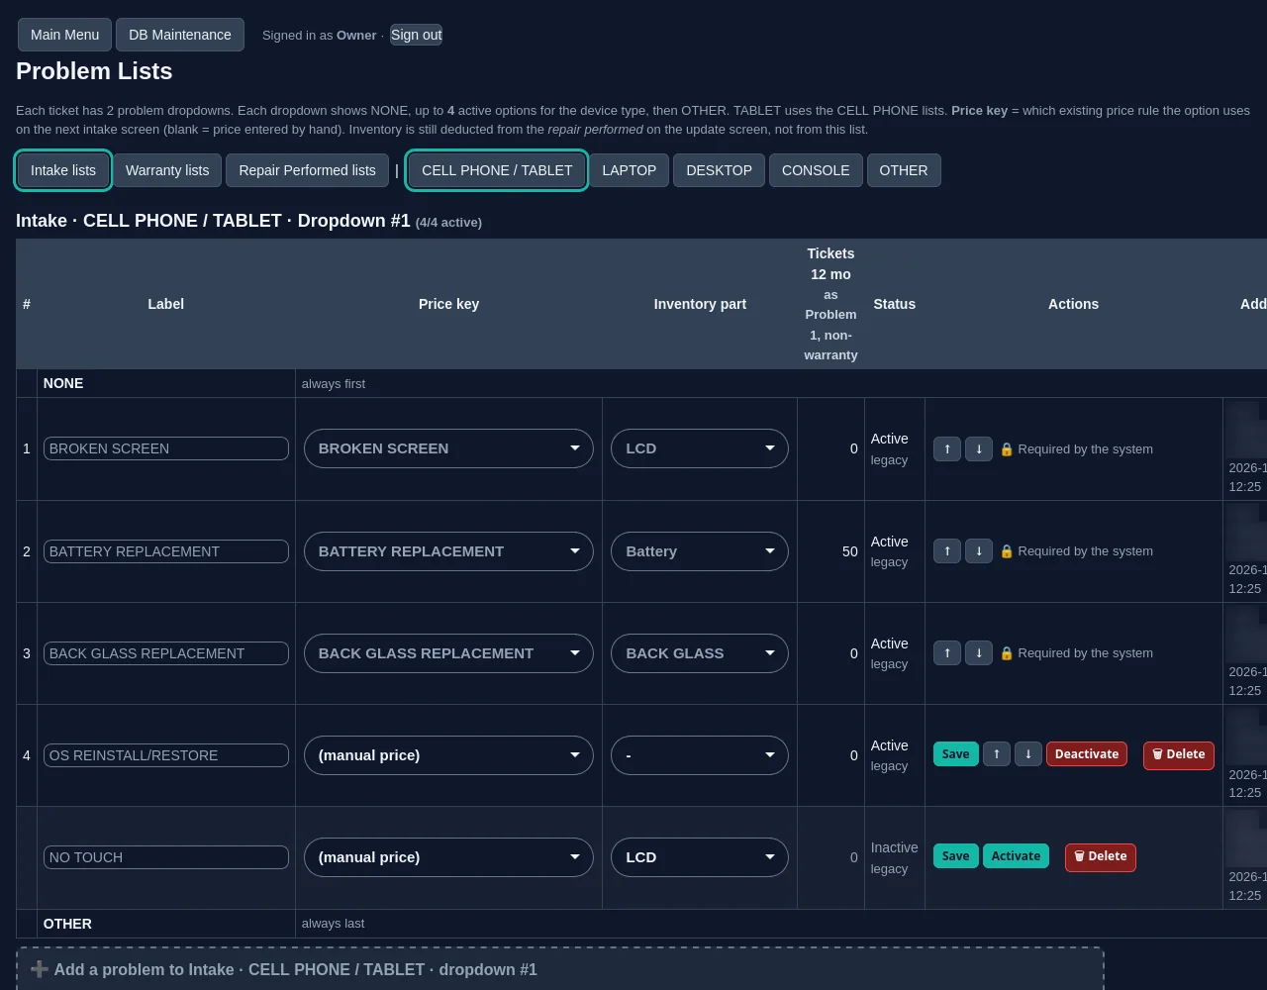Image resolution: width=1267 pixels, height=990 pixels.
Task: Edit the BACK GLASS REPLACEMENT label field
Action: [x=166, y=653]
